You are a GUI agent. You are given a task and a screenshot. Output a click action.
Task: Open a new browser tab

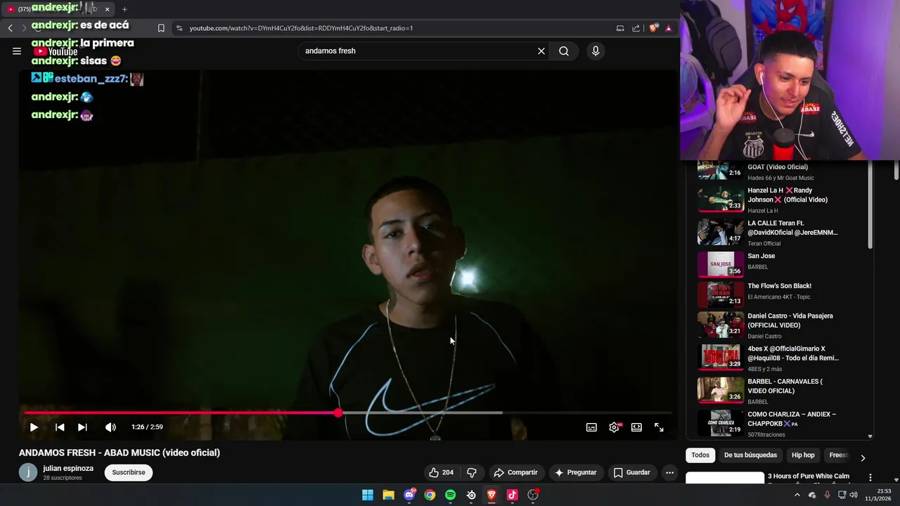coord(124,9)
